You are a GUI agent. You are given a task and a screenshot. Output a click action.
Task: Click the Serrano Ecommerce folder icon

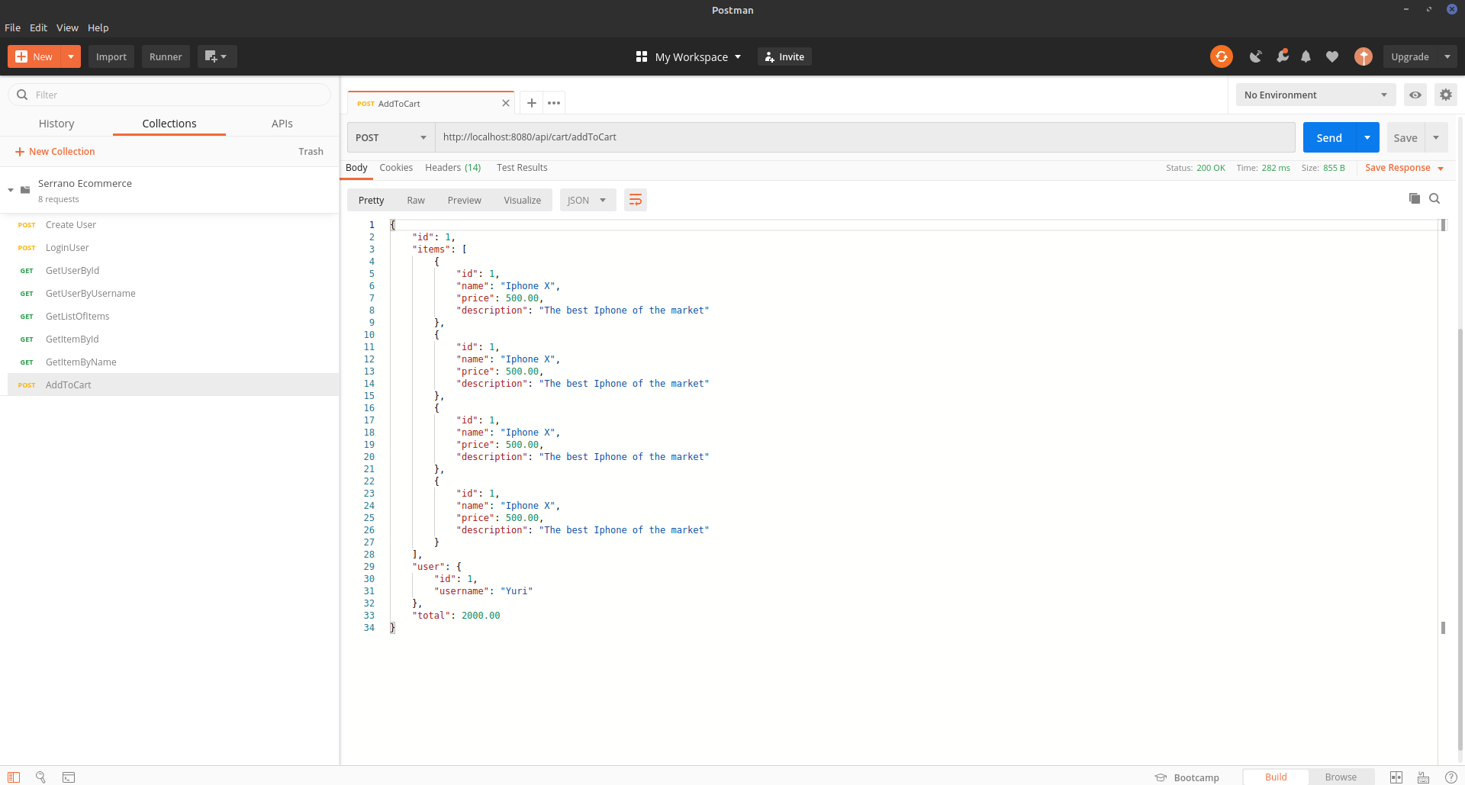point(25,190)
